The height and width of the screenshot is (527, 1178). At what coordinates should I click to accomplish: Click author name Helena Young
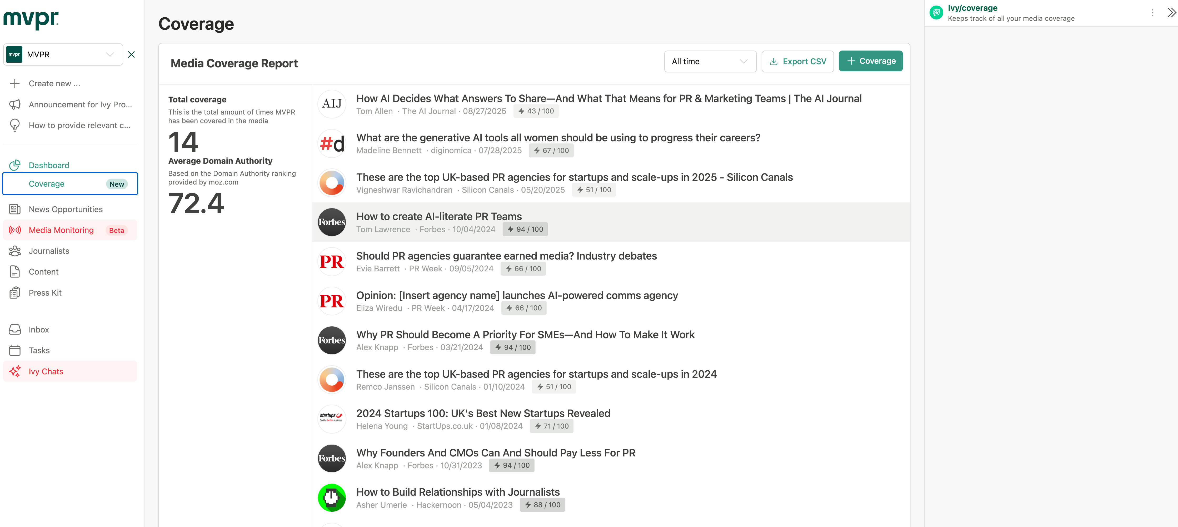coord(382,426)
